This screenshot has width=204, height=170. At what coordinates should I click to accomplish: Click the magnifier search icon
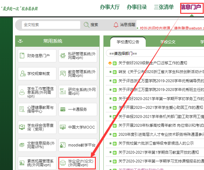tap(86, 25)
